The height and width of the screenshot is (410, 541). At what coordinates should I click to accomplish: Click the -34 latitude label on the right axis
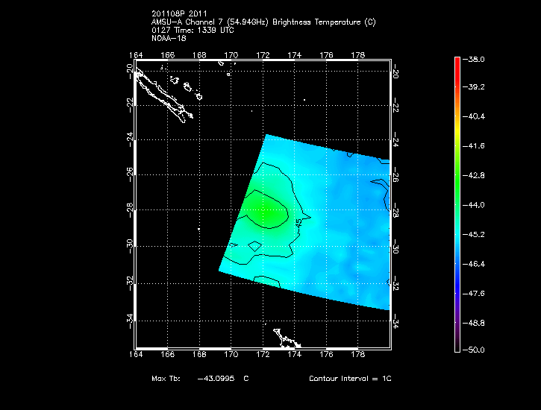coord(395,321)
